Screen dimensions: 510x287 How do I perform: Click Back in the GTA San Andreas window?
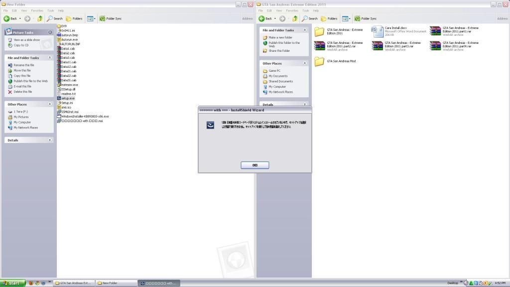(265, 18)
